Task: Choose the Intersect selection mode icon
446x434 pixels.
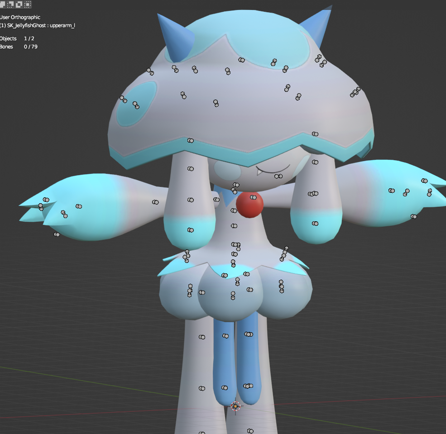Action: pos(28,4)
